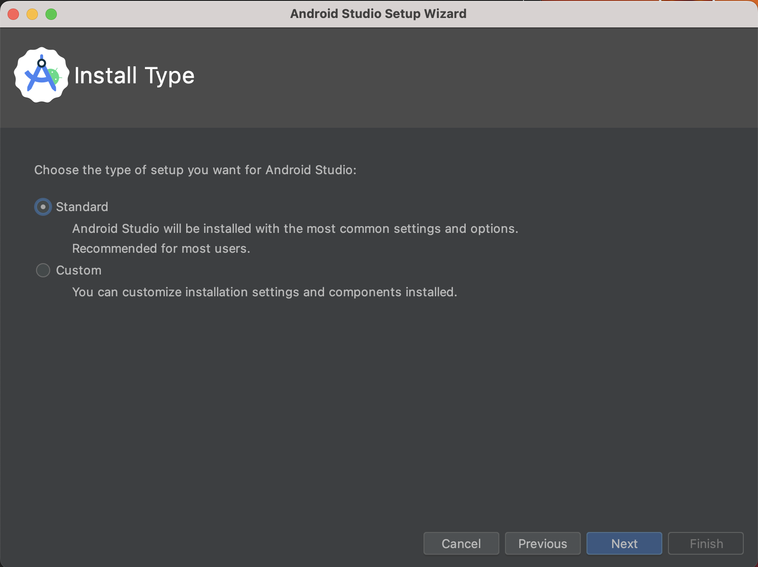Select the Custom setup radio button
This screenshot has height=567, width=758.
[x=43, y=270]
